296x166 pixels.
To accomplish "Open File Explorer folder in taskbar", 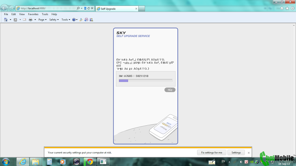I will [36, 162].
